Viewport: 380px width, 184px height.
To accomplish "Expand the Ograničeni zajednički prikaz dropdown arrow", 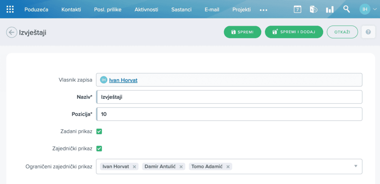I will (356, 166).
